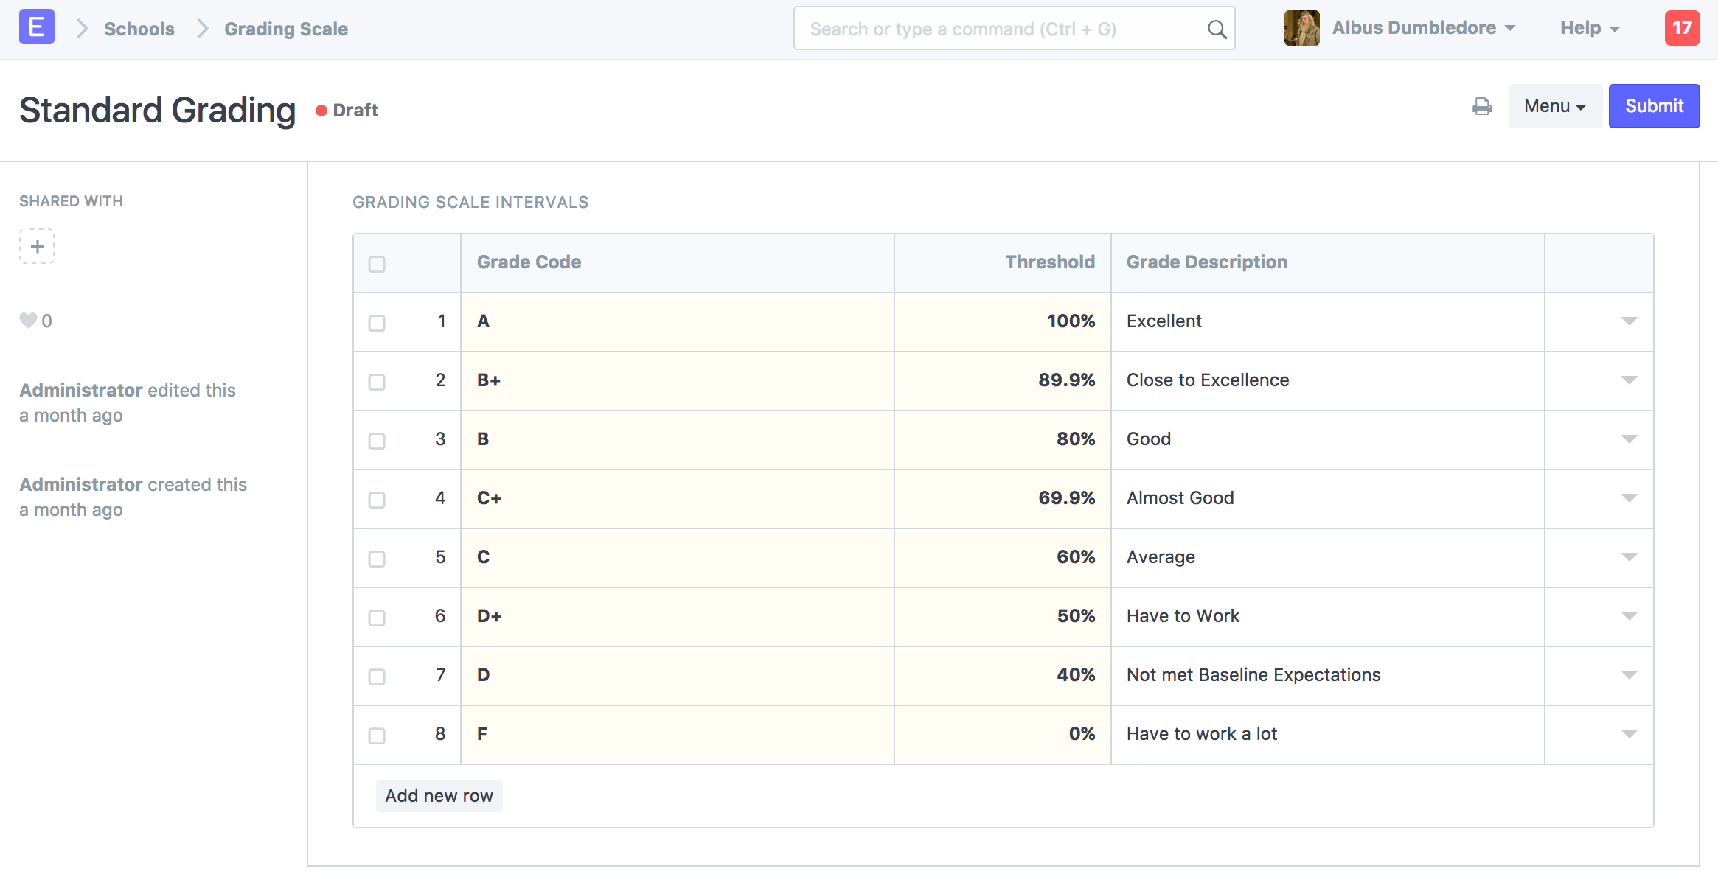Click the Threshold cell showing 89.9%
1718x880 pixels.
pyautogui.click(x=1003, y=381)
